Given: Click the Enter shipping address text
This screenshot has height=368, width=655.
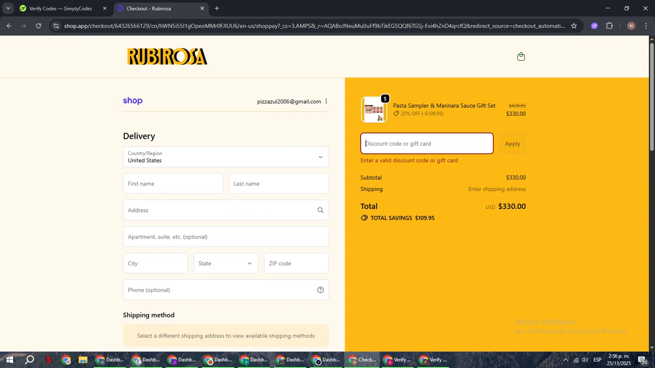Looking at the screenshot, I should pyautogui.click(x=497, y=189).
